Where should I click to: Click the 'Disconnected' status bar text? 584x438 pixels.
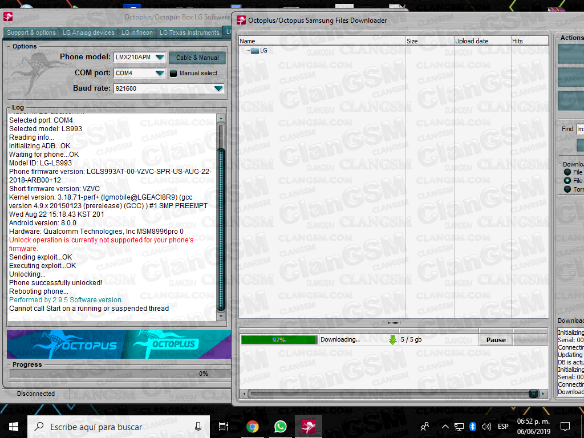click(x=36, y=394)
